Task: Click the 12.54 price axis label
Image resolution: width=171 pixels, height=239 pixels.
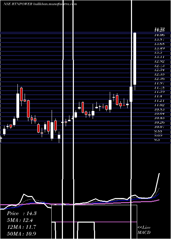Action: pos(159,70)
